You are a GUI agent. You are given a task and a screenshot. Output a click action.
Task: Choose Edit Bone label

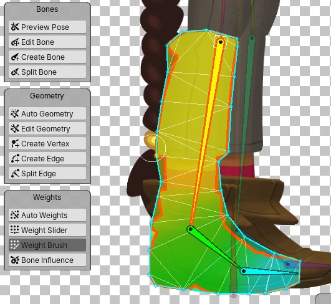[37, 42]
